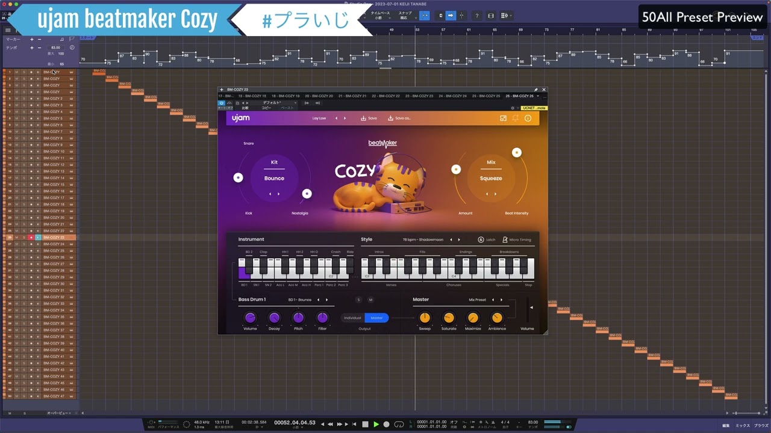The image size is (771, 433).
Task: Switch to 25 - BM-COZY 25 plugin tab
Action: click(485, 96)
